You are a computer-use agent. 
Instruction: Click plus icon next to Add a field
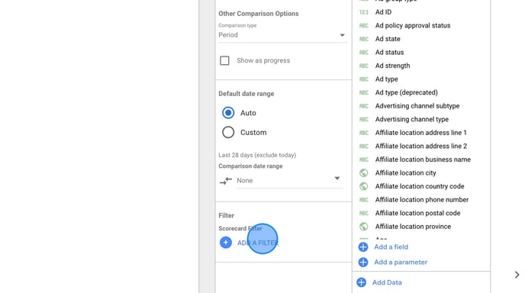(x=363, y=247)
